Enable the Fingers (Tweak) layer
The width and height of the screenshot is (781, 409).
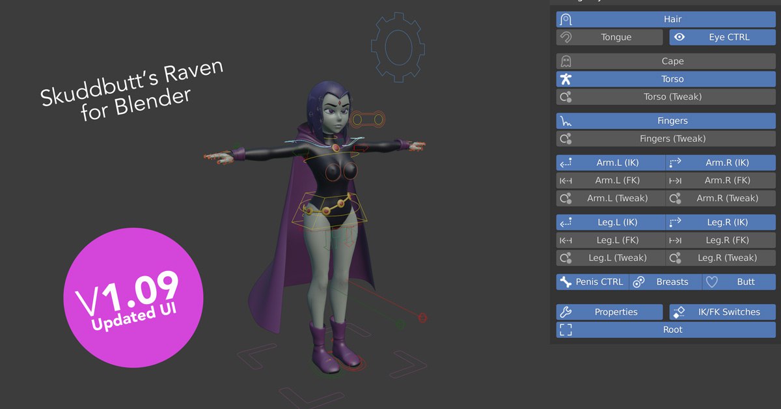pos(666,138)
